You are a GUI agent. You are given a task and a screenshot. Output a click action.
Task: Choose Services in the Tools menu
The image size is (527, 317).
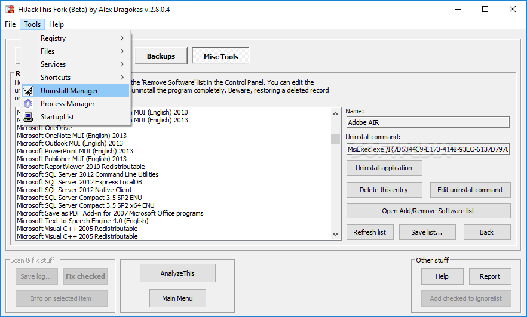pos(75,64)
